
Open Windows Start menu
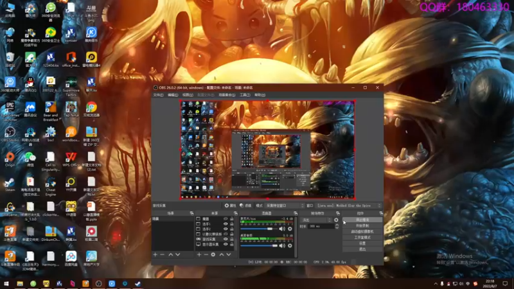click(6, 284)
